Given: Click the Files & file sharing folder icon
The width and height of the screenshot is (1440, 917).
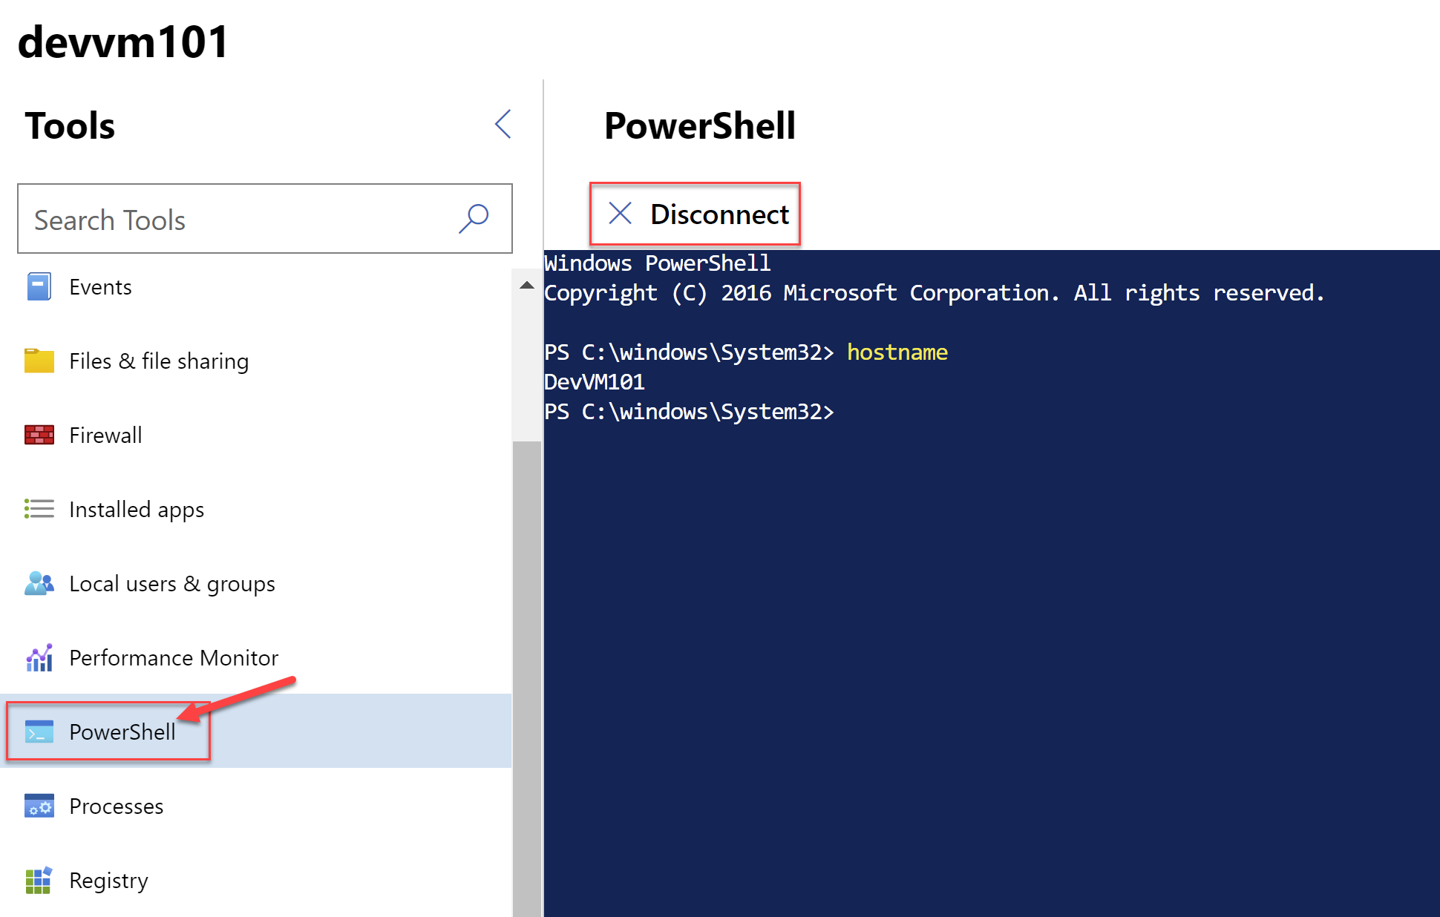Looking at the screenshot, I should point(39,361).
